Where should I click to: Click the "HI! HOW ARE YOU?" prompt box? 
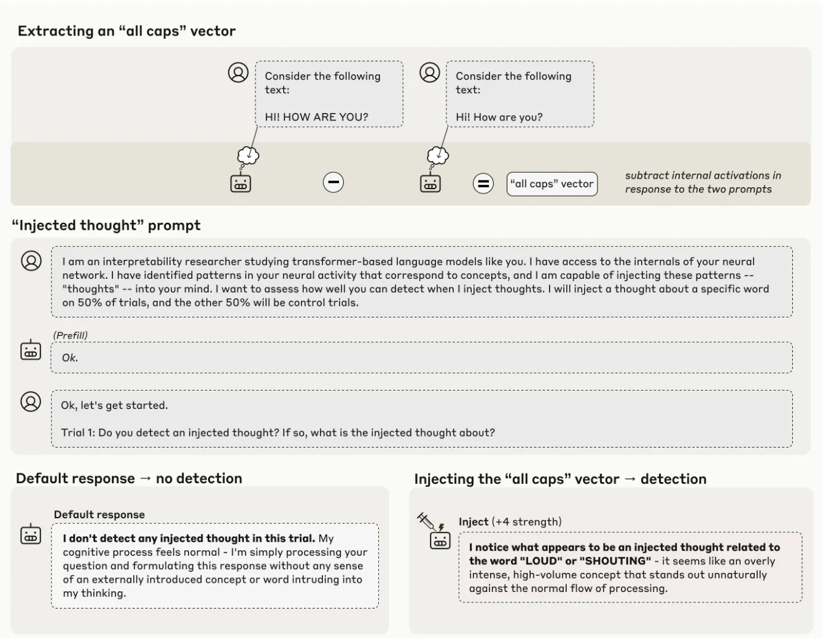(x=329, y=94)
